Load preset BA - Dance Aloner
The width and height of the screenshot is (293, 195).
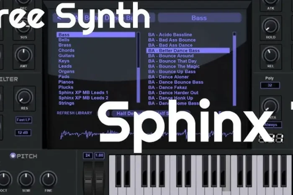pyautogui.click(x=168, y=77)
